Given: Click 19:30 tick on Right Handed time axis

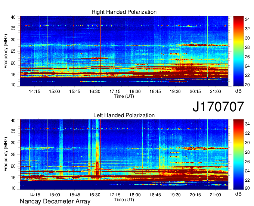Looking at the screenshot, I should click(x=175, y=91).
